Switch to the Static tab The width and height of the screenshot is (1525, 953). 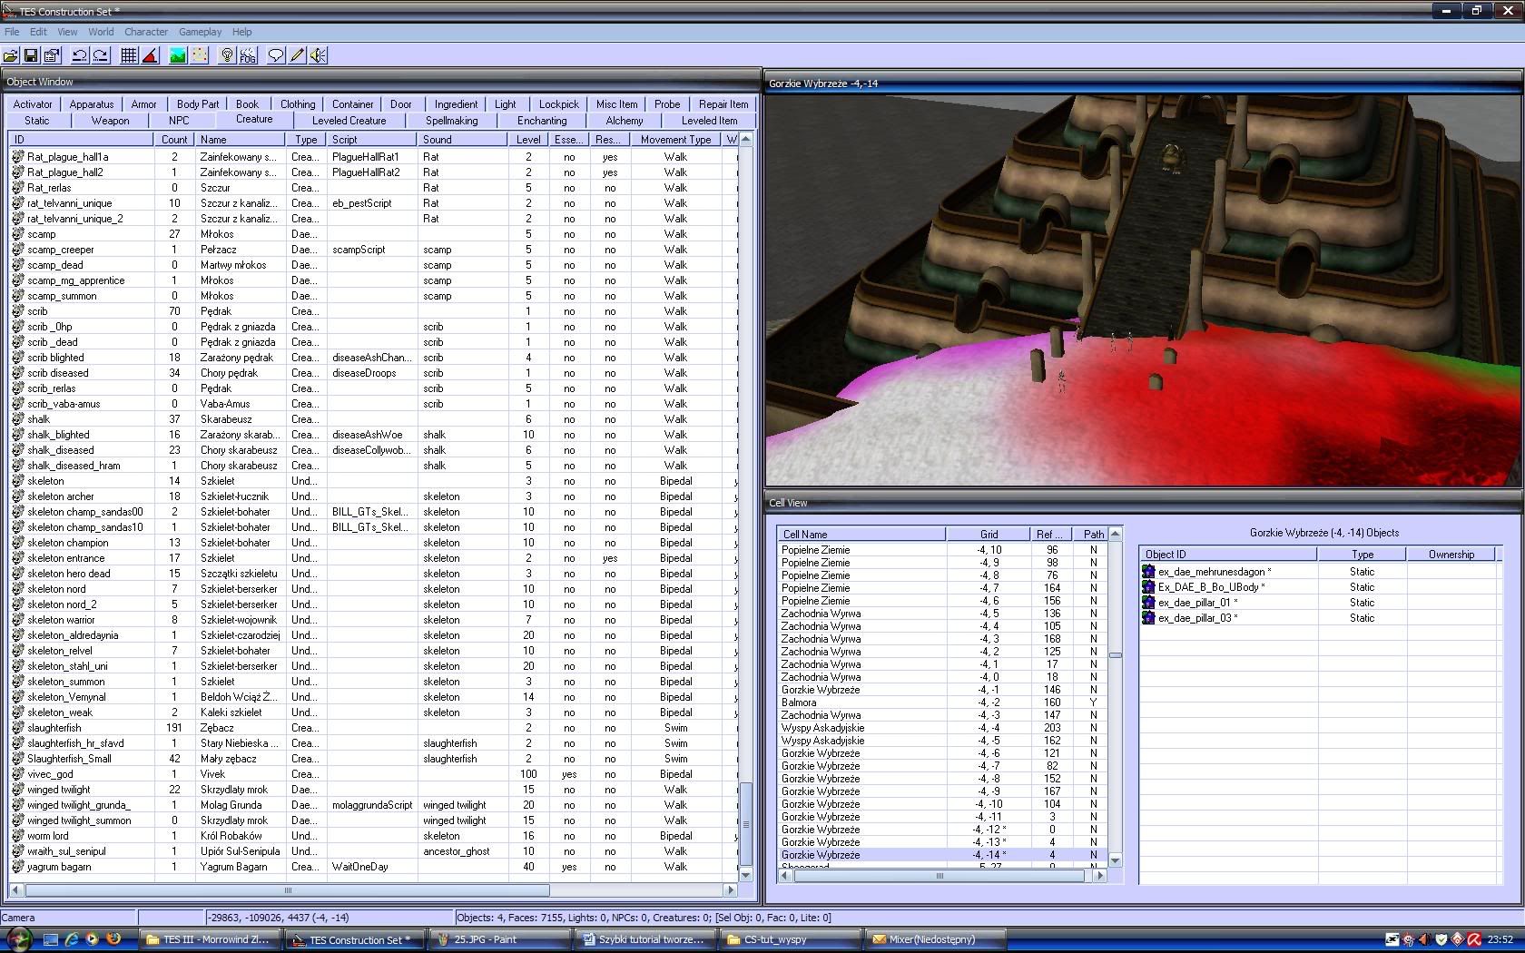pos(37,120)
